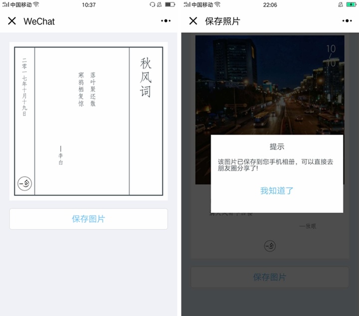Screen dimensions: 359x316
Task: Tap the mute bell icon in left status bar
Action: [159, 4]
